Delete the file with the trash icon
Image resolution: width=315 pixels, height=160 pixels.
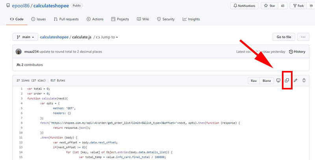[x=304, y=80]
